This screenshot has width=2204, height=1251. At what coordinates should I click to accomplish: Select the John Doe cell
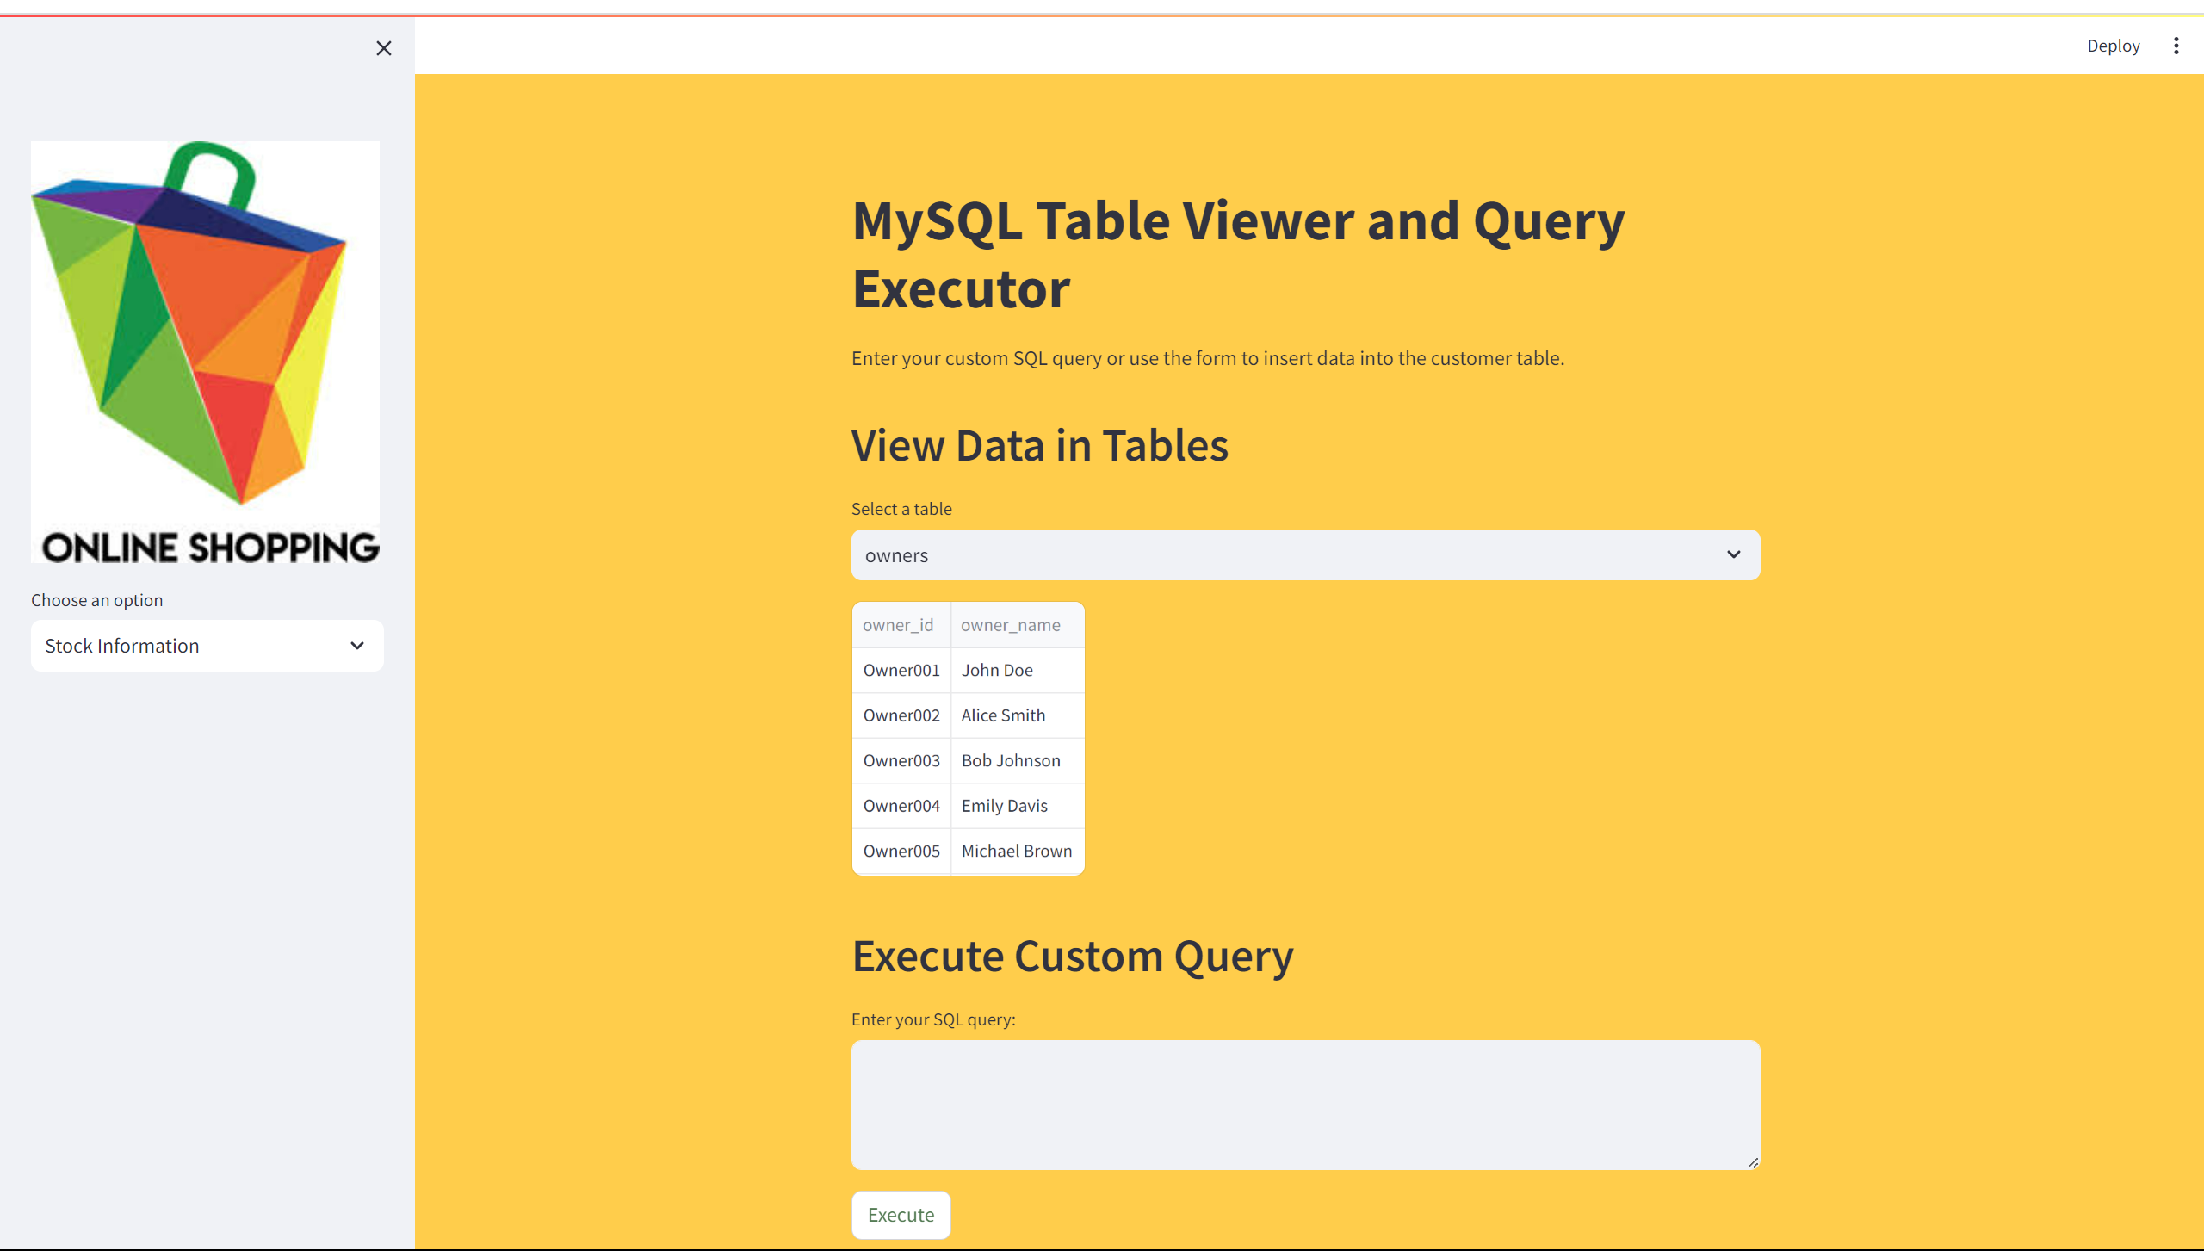tap(997, 670)
